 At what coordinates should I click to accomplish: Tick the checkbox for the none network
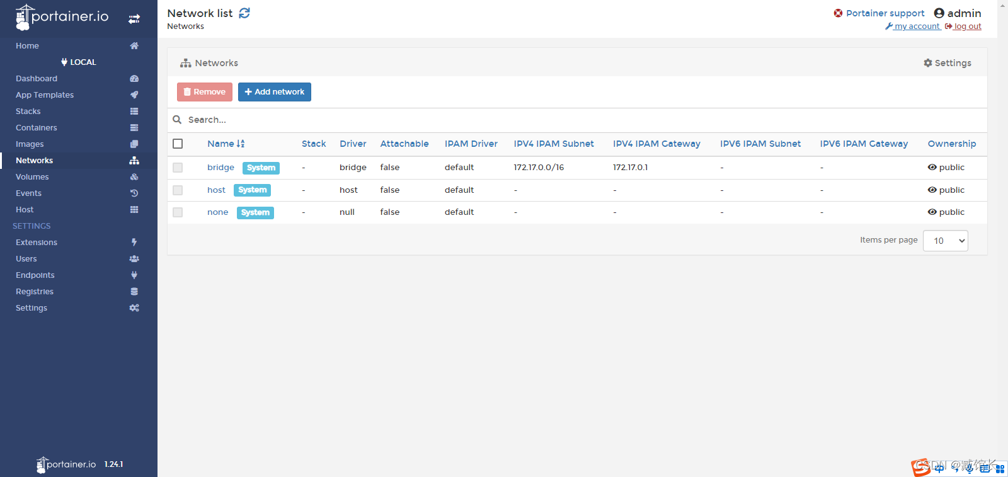(178, 212)
